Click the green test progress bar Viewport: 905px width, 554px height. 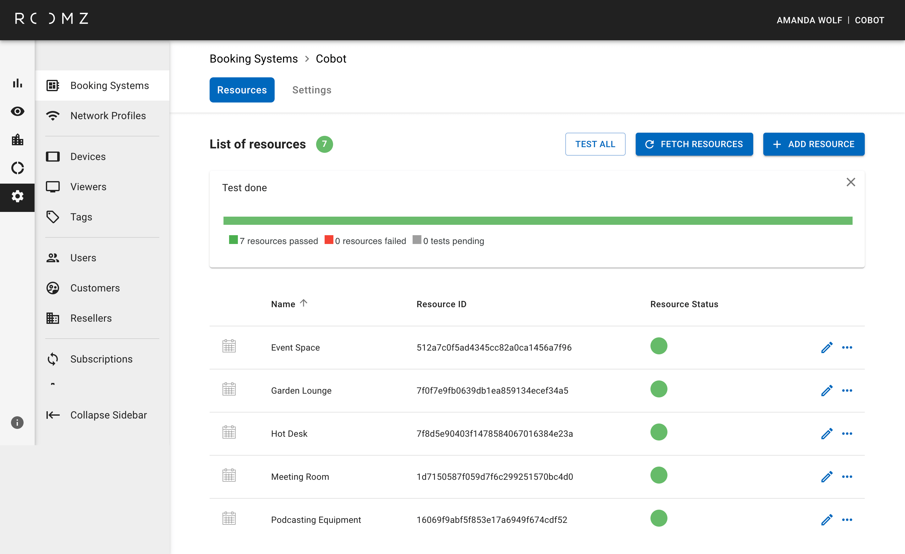tap(538, 221)
